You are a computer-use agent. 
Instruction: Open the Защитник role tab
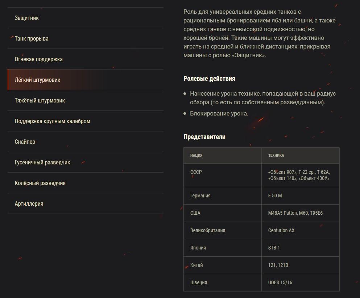tap(27, 18)
